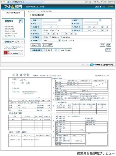116x156 pixels.
Task: Open the dropdown arrow beside the Print icon
Action: (97, 2)
